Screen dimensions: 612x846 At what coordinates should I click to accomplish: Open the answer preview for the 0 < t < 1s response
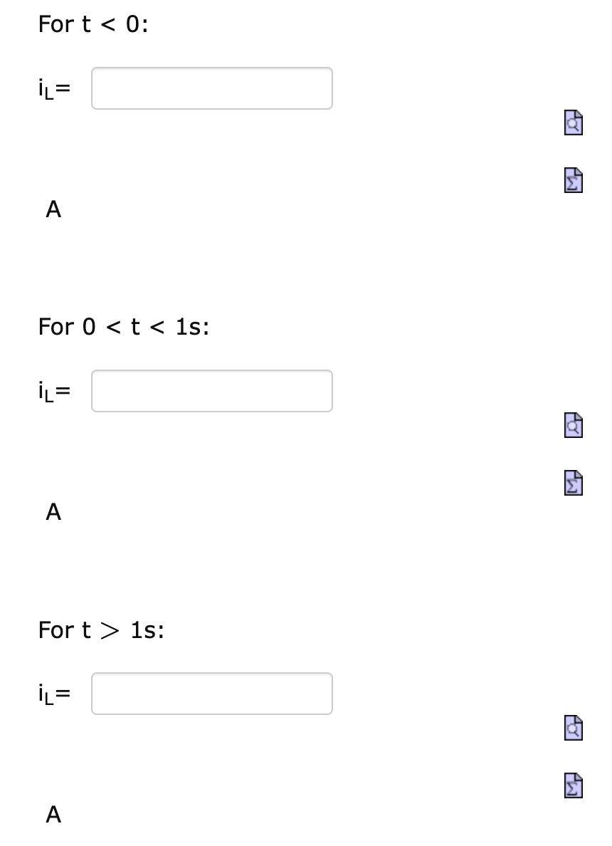pyautogui.click(x=572, y=426)
